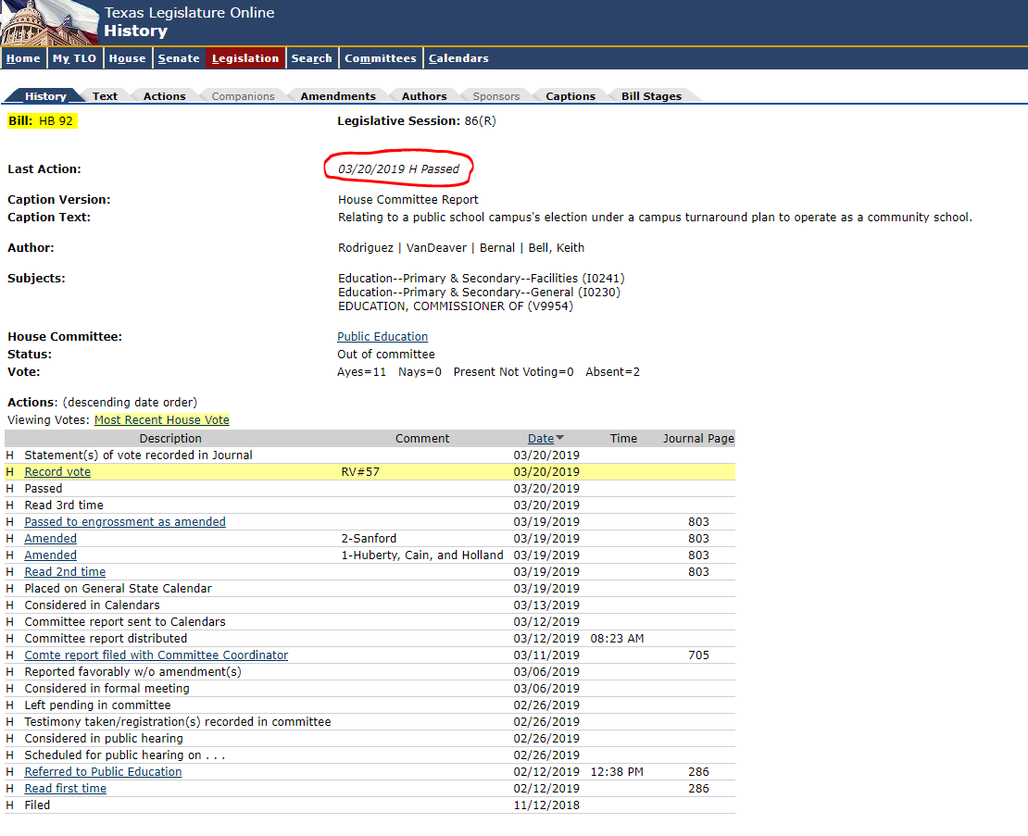Open the Committees menu
The width and height of the screenshot is (1028, 836).
click(x=381, y=58)
